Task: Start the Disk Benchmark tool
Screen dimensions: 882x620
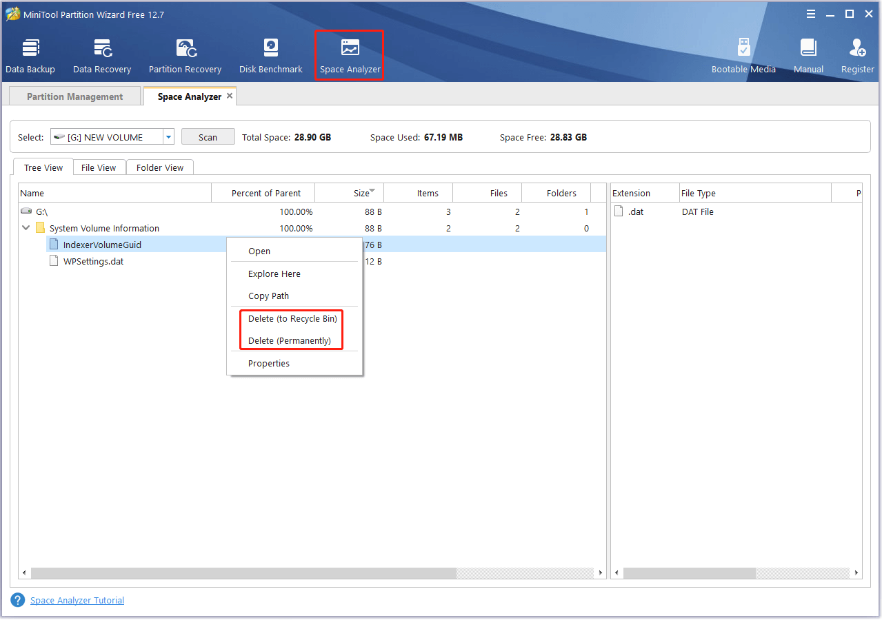Action: 271,56
